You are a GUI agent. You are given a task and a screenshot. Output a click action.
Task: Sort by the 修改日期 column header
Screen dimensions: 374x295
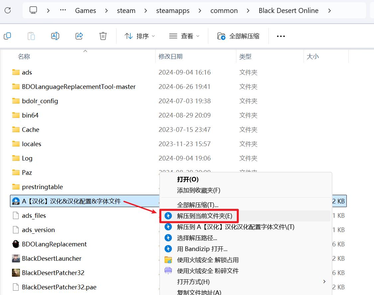pyautogui.click(x=171, y=56)
